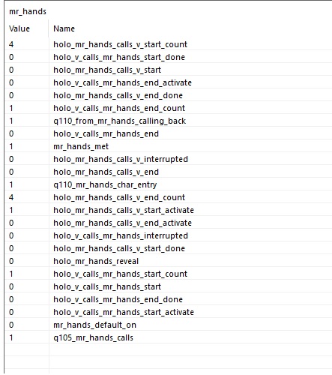Select the q105_mr_hands_calls entry
This screenshot has width=332, height=375.
(x=93, y=337)
